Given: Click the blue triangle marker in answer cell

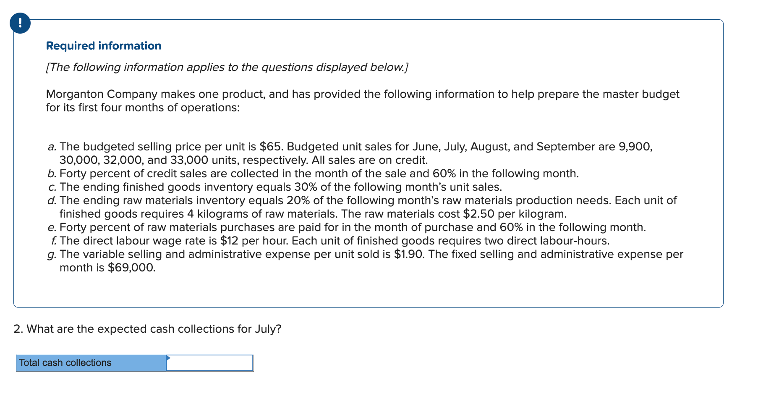Looking at the screenshot, I should tap(168, 358).
